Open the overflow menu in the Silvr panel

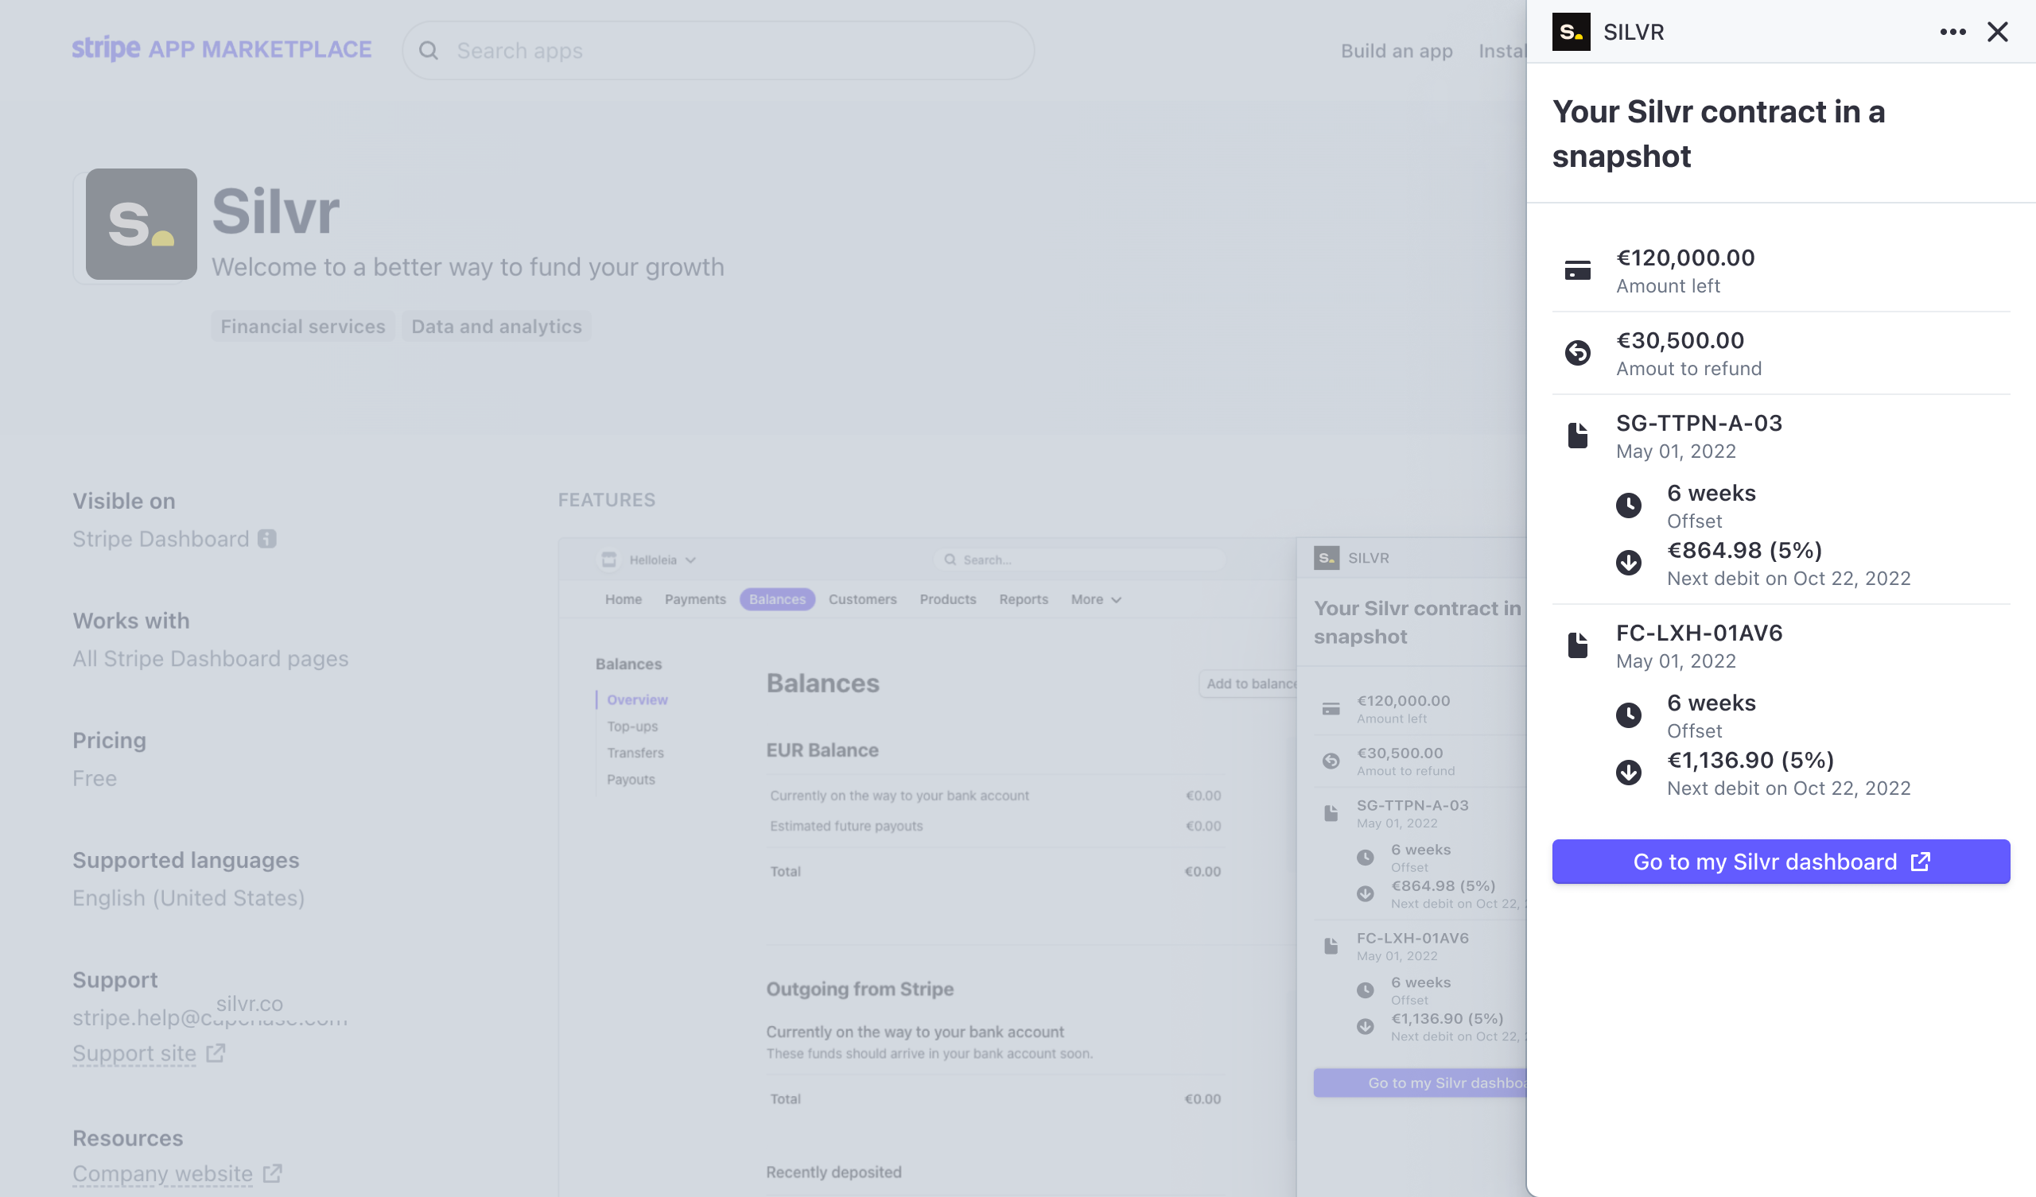[1952, 32]
